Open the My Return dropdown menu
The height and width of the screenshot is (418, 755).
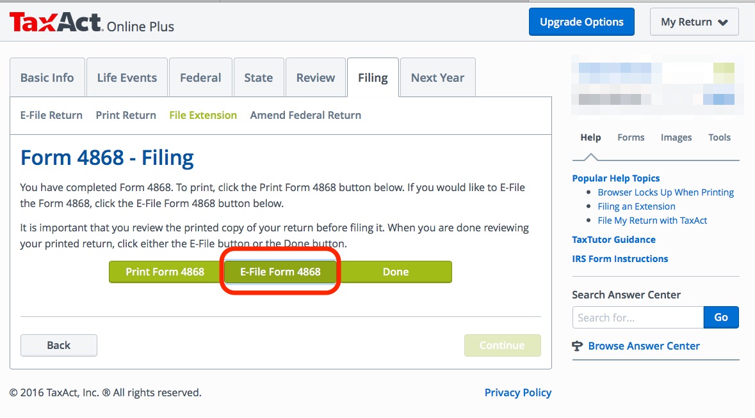click(694, 22)
